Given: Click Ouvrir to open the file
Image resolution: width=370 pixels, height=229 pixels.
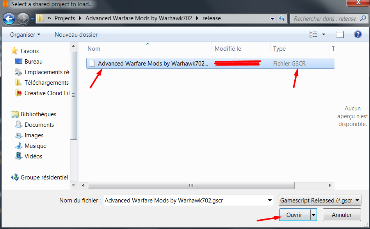Looking at the screenshot, I should (295, 215).
